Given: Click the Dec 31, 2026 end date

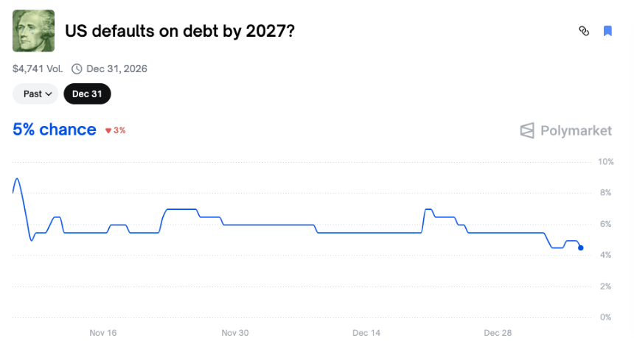Looking at the screenshot, I should pyautogui.click(x=116, y=68).
